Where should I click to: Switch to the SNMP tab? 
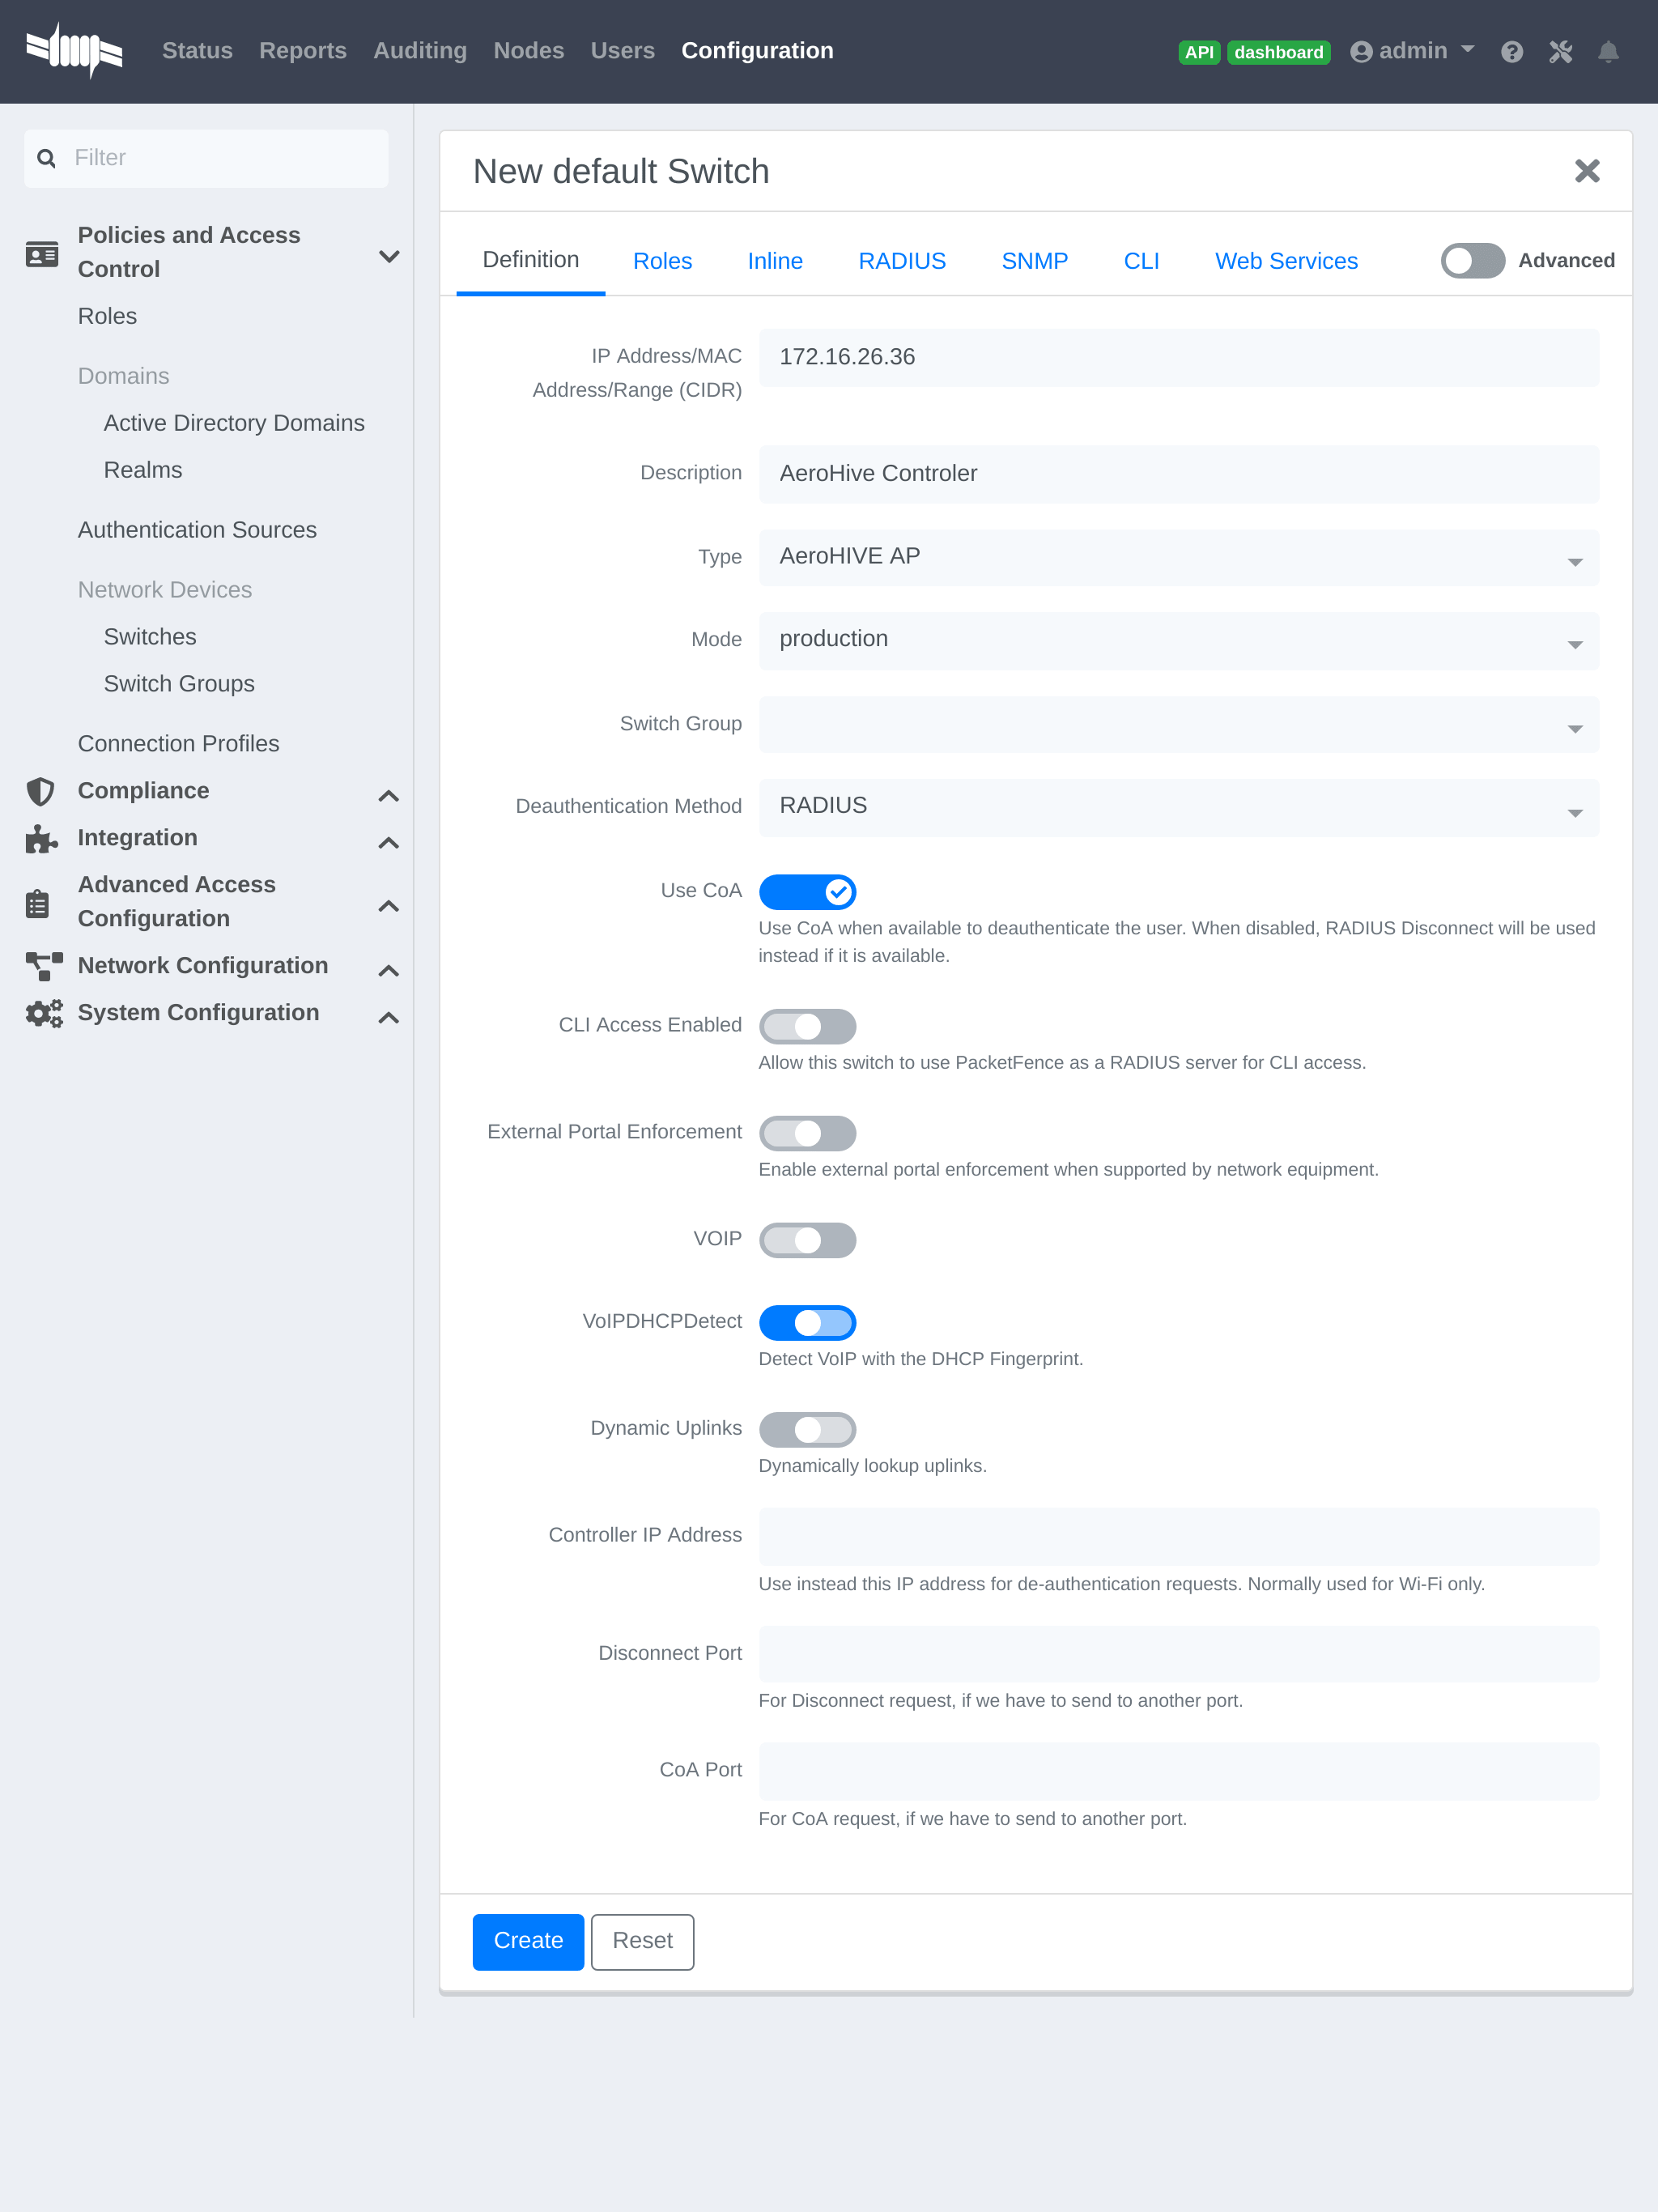point(1034,261)
